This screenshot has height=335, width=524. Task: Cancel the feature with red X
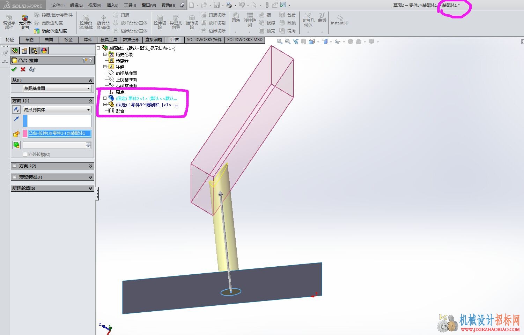coord(23,69)
